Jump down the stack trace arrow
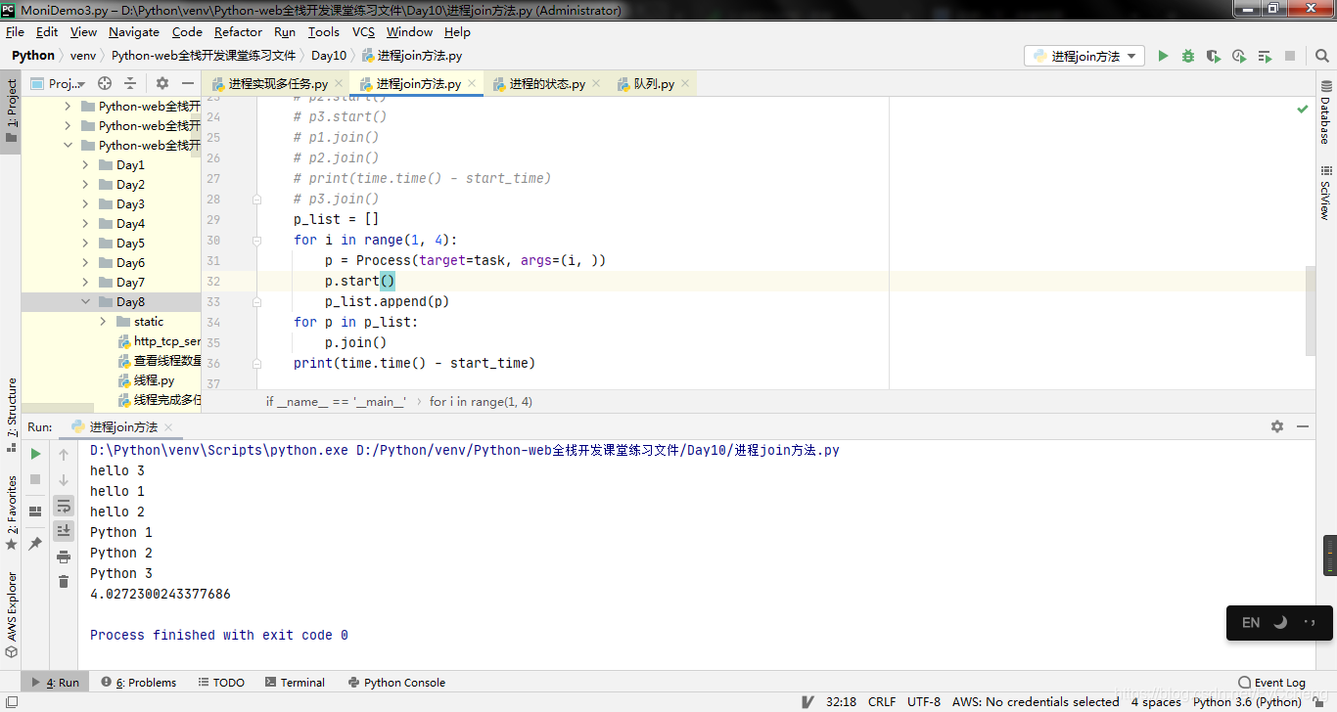This screenshot has height=712, width=1337. 64,479
